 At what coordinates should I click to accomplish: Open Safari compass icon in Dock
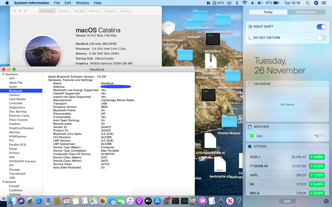pyautogui.click(x=39, y=201)
